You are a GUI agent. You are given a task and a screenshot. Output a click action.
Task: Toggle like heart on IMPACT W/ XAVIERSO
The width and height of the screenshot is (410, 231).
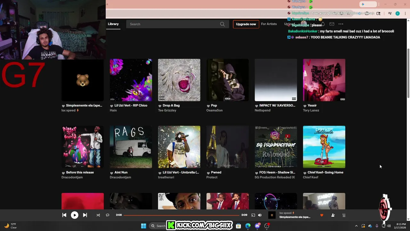(x=256, y=106)
